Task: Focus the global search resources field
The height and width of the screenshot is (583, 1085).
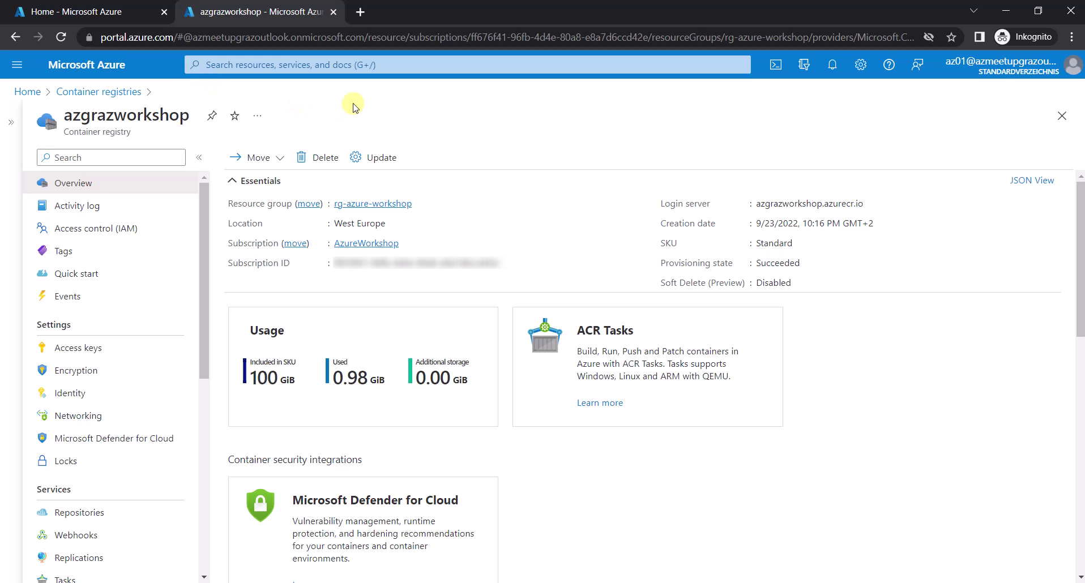Action: pos(467,65)
